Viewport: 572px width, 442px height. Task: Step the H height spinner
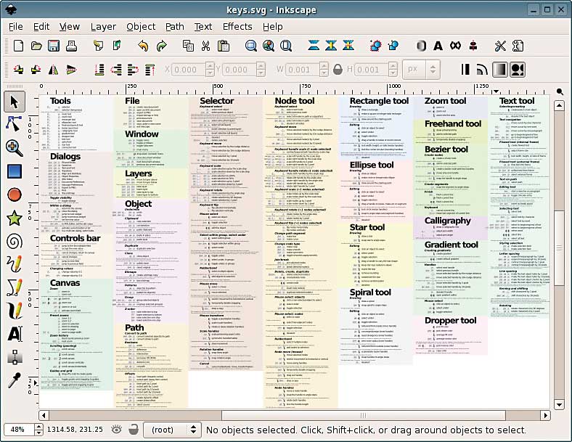click(393, 69)
